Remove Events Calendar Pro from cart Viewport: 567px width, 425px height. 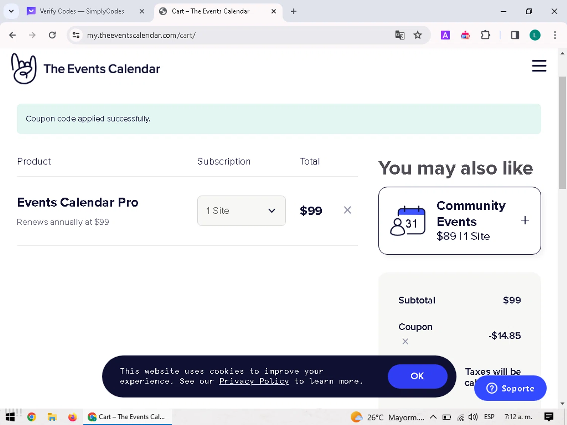click(347, 210)
